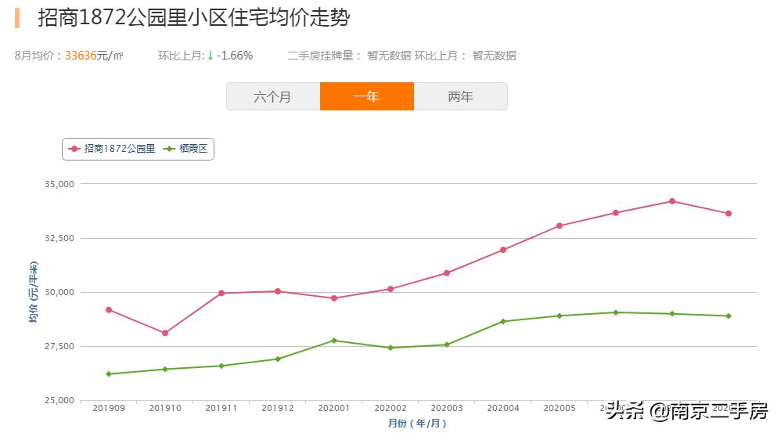Click the 35,000 y-axis label
The height and width of the screenshot is (433, 781).
pyautogui.click(x=59, y=184)
